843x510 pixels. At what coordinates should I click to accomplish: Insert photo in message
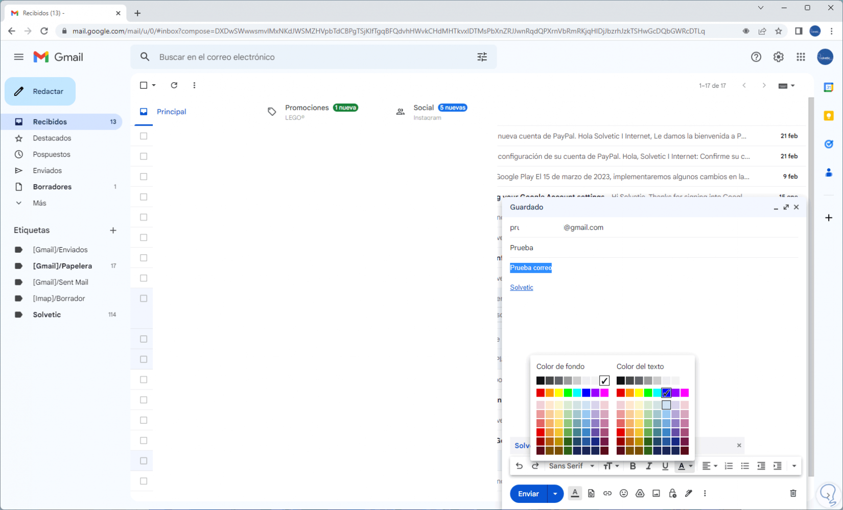[x=656, y=493]
